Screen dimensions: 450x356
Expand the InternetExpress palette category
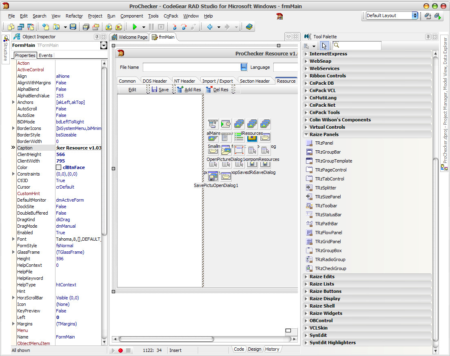coord(306,54)
